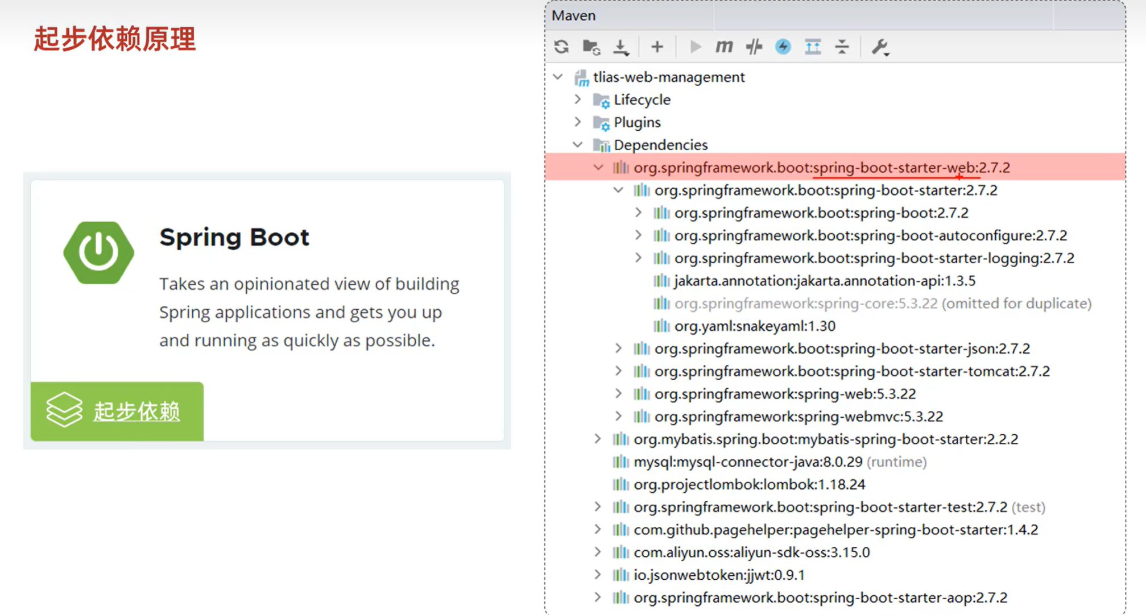Select the Lifecycle tree item
The height and width of the screenshot is (615, 1146).
tap(835, 99)
